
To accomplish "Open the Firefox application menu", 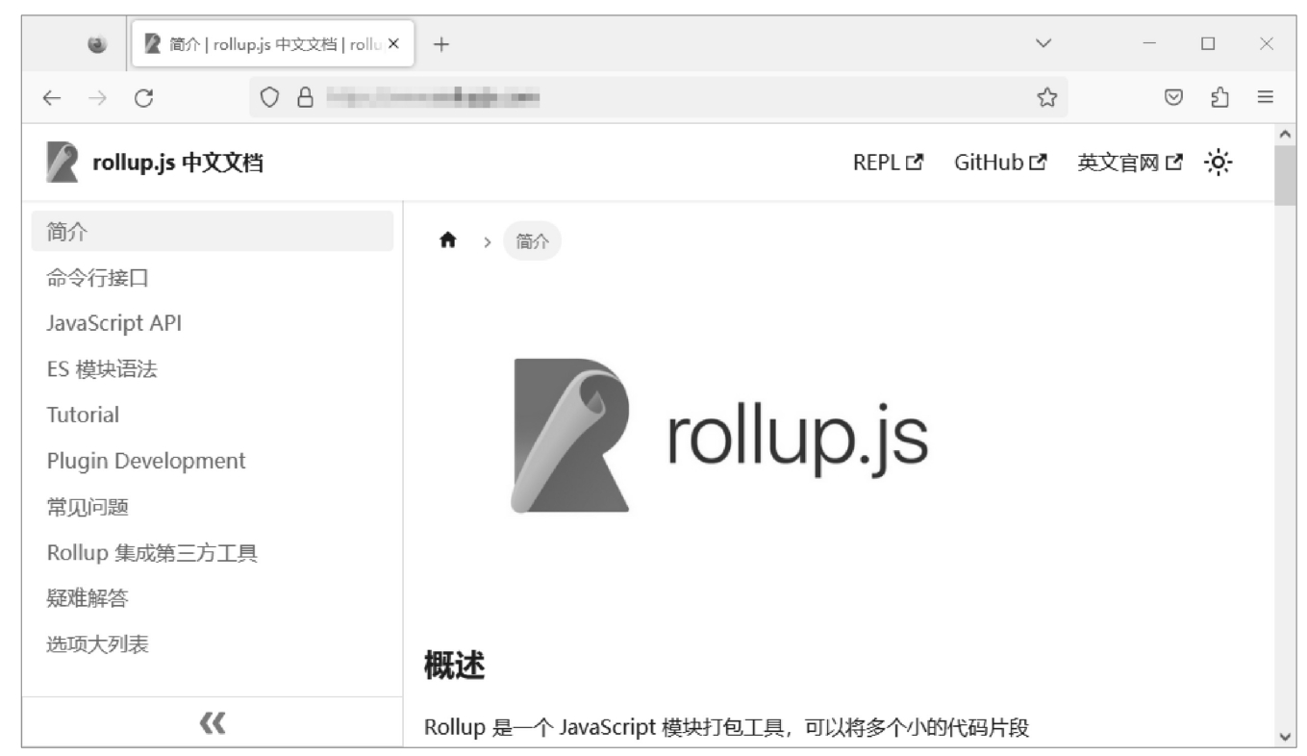I will [1266, 97].
